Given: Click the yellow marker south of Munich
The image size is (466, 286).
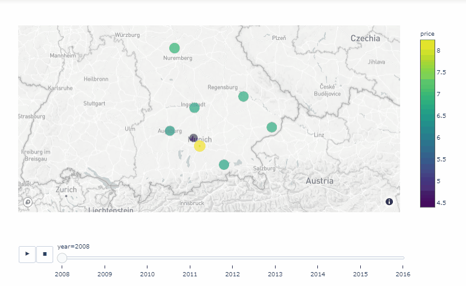Looking at the screenshot, I should (x=199, y=146).
